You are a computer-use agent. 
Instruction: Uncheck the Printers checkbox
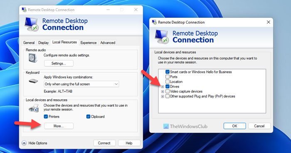coord(46,117)
